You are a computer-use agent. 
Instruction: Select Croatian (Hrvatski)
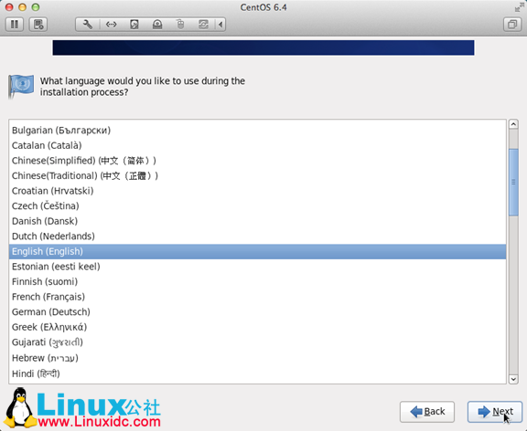tap(257, 191)
